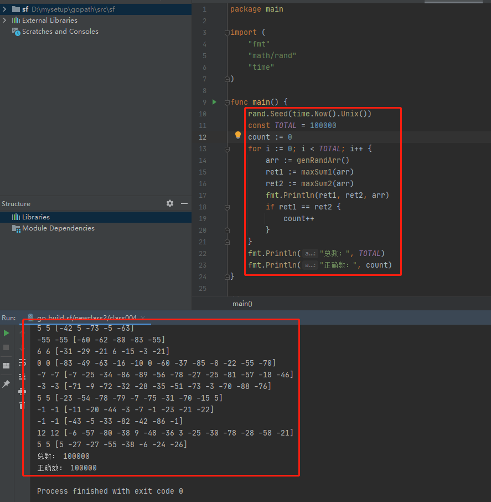491x502 pixels.
Task: Toggle soft-wrap in the console output
Action: click(22, 362)
